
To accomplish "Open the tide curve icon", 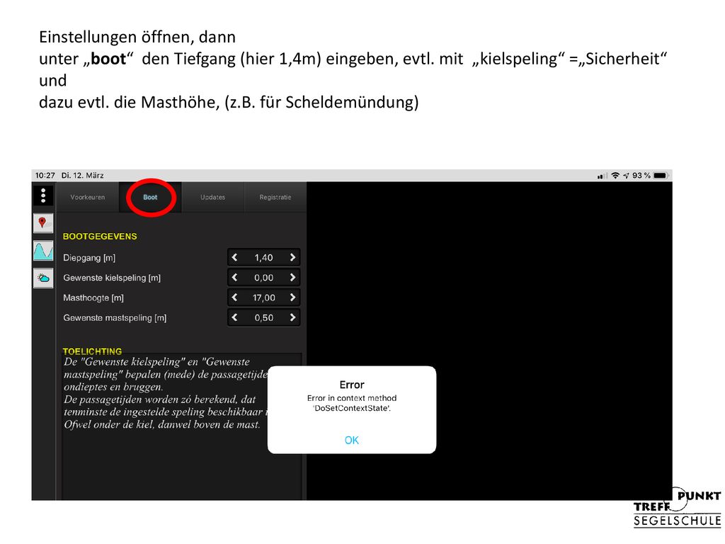I will click(43, 251).
